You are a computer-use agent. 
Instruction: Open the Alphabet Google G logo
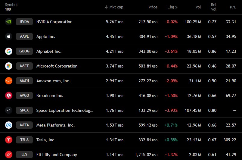click(x=9, y=51)
